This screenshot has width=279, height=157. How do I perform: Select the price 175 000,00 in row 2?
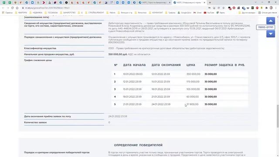pos(193,82)
